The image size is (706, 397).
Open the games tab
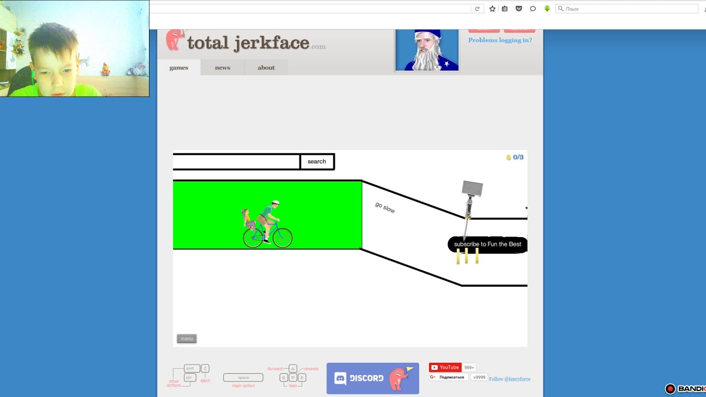click(179, 68)
